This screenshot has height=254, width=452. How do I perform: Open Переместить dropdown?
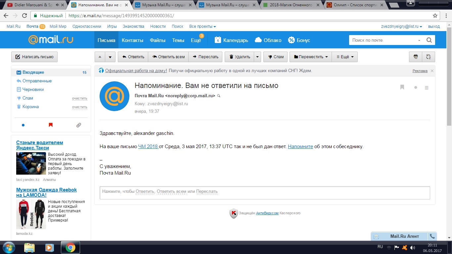click(310, 57)
